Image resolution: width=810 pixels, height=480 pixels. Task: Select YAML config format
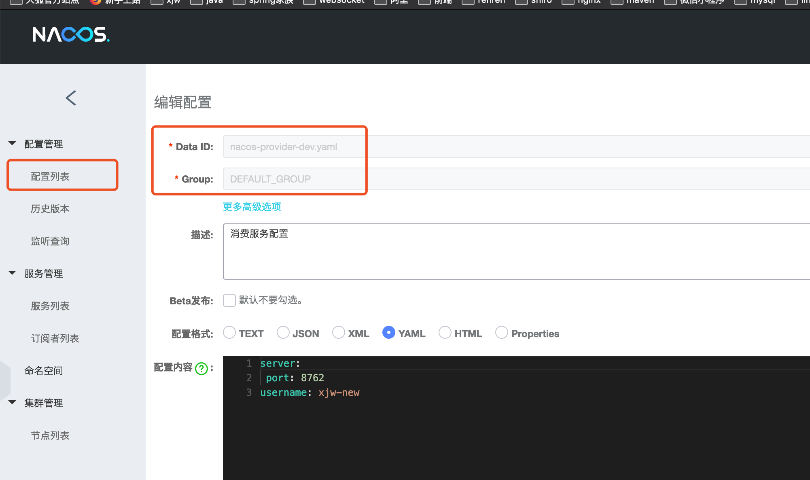389,333
